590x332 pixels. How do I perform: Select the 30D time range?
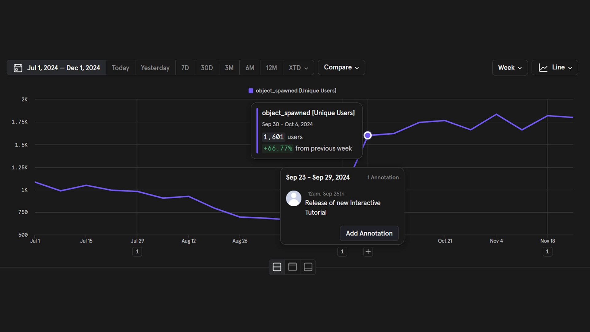(x=207, y=68)
